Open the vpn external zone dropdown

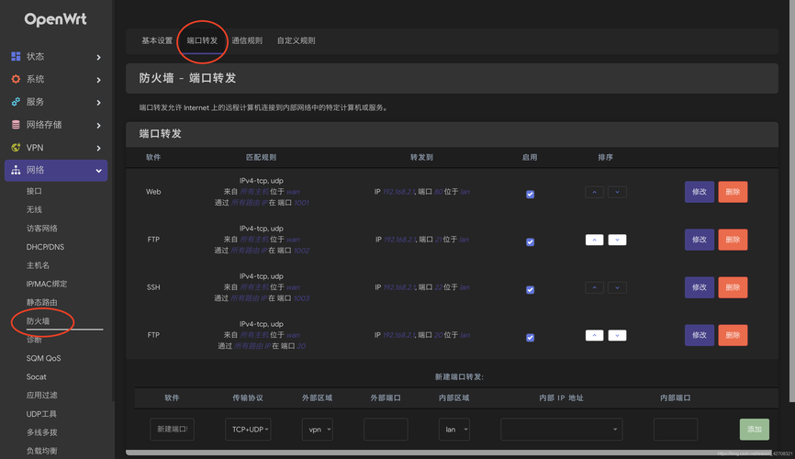(318, 430)
